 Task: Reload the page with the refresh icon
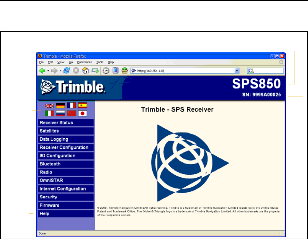66,71
